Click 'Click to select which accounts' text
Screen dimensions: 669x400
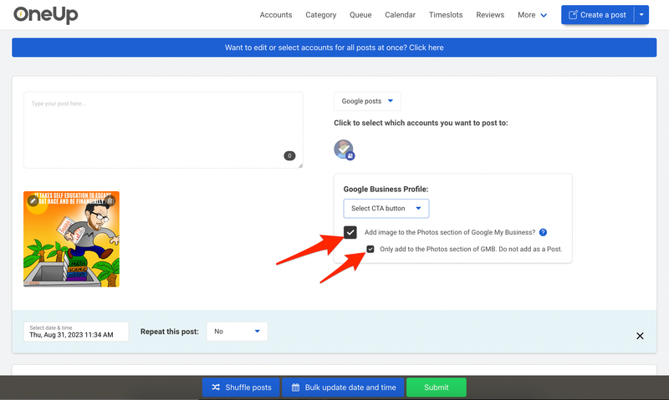[421, 123]
